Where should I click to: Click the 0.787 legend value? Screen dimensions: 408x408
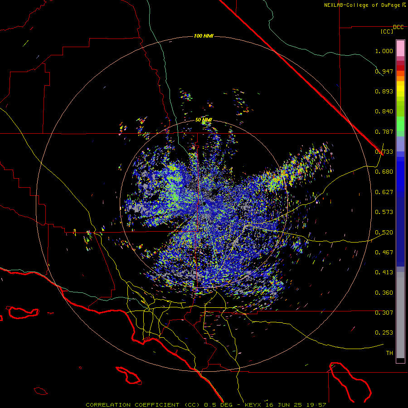pyautogui.click(x=384, y=131)
